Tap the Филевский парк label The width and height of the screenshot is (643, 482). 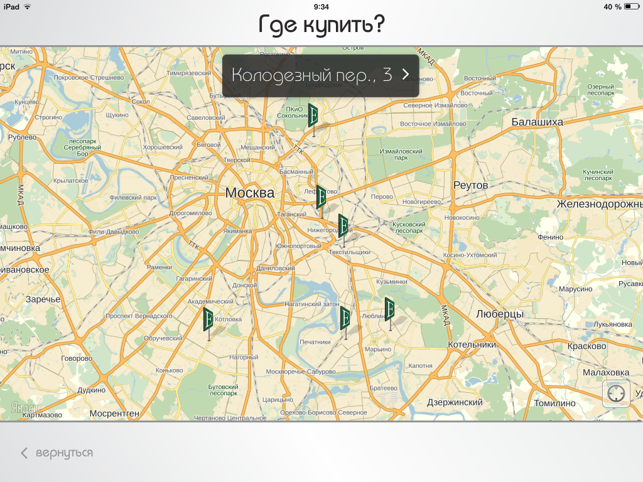click(x=133, y=197)
